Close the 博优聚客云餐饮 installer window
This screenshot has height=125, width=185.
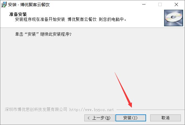(x=176, y=4)
